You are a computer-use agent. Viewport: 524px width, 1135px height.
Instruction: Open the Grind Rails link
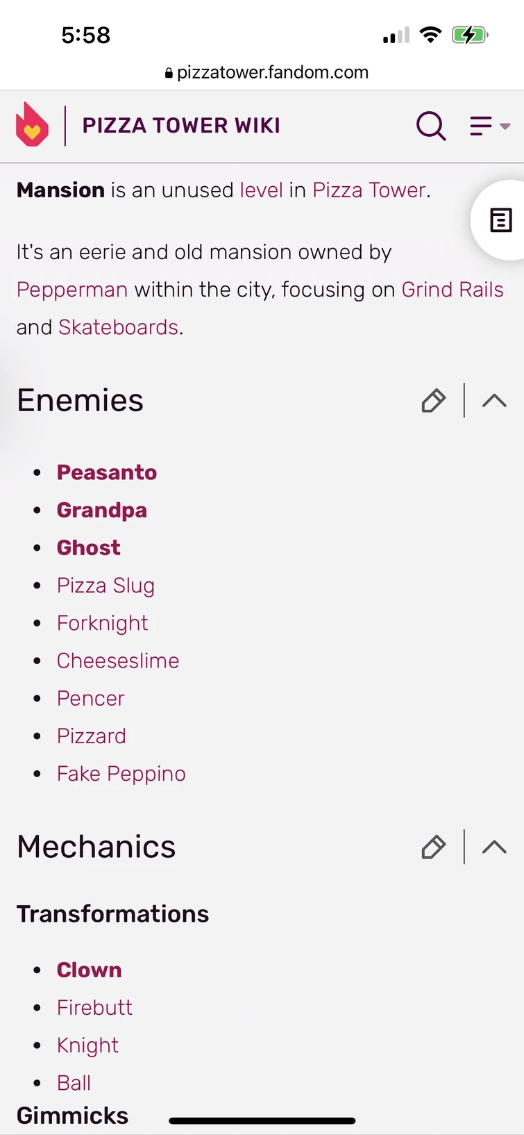point(453,290)
